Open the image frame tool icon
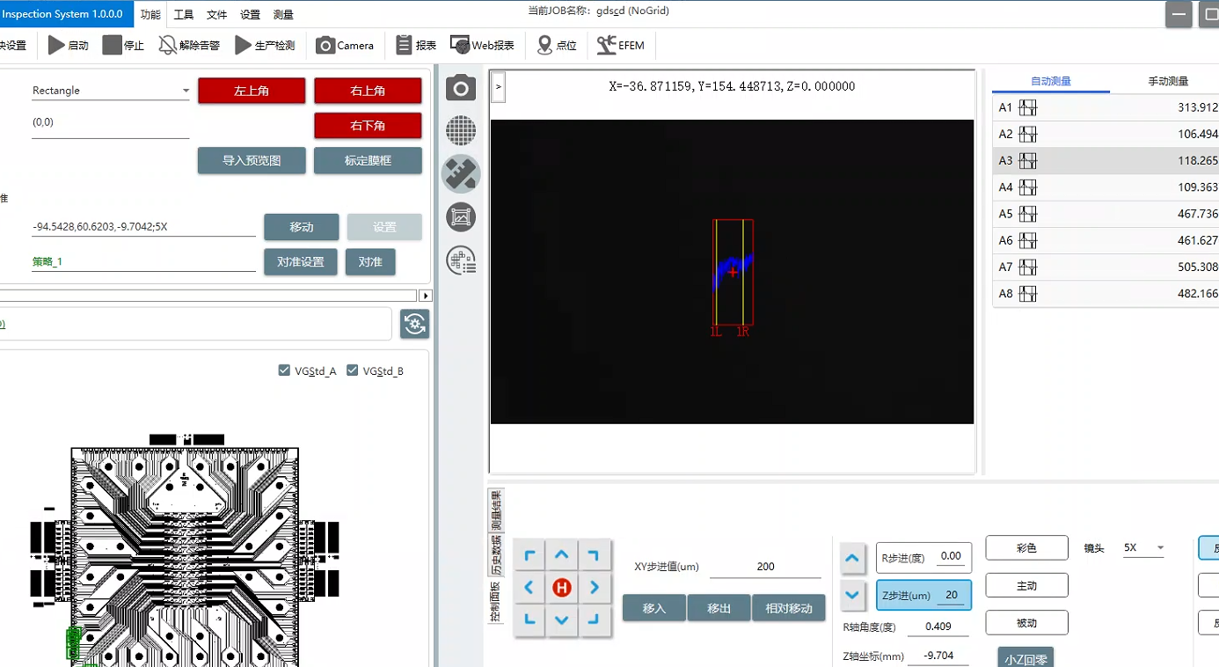 tap(461, 216)
